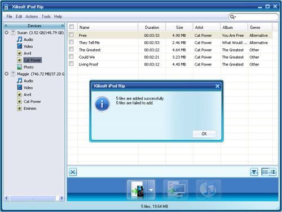This screenshot has height=212, width=282.
Task: Click the Xilisoft iPod Rip title bar app icon
Action: point(6,7)
